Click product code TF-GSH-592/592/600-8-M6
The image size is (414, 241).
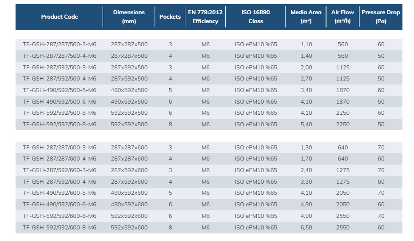point(60,227)
